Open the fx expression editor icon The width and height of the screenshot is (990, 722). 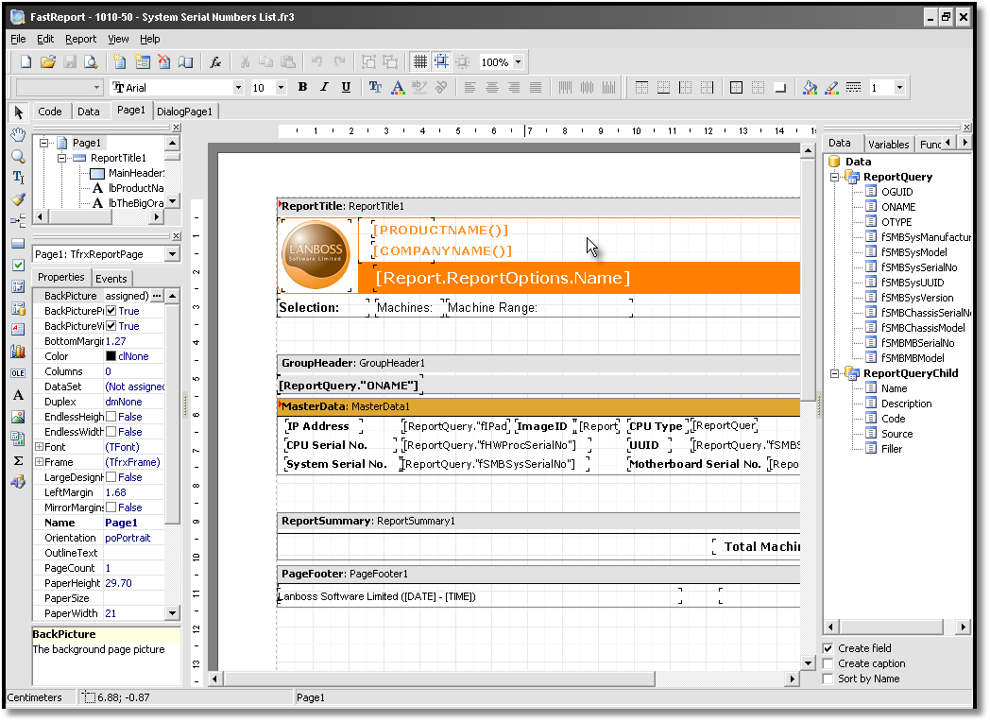(x=215, y=62)
